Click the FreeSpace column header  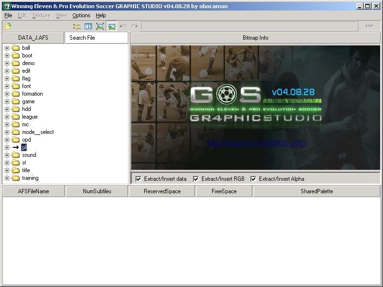[224, 191]
